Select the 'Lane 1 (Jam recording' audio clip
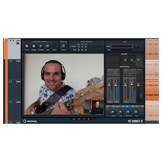Viewport: 162px width, 162px height. (x=152, y=69)
